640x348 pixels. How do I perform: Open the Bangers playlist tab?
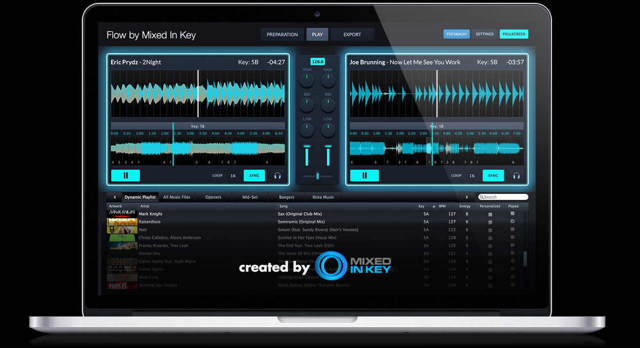click(286, 197)
